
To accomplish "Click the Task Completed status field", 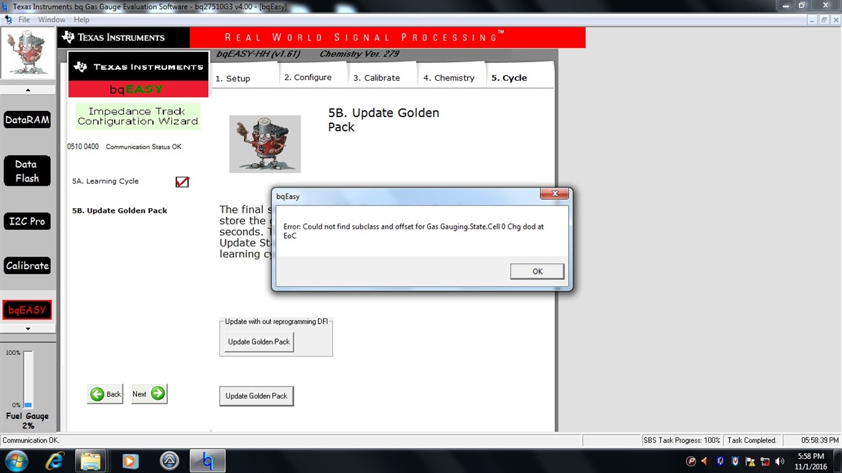I will point(752,440).
